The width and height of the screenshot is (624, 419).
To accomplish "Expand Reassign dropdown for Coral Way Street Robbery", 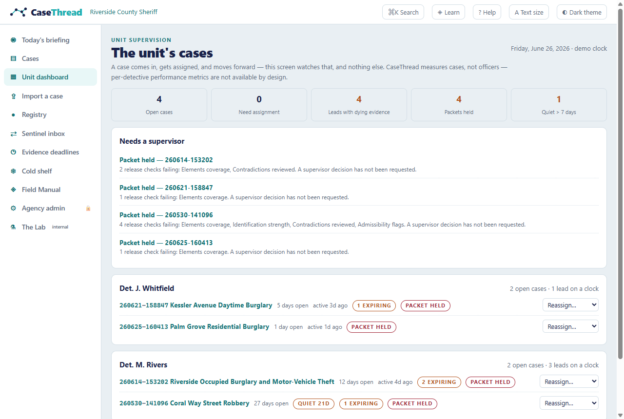I will tap(569, 403).
